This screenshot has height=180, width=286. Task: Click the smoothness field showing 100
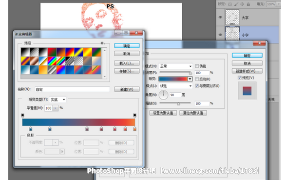[x=48, y=108]
